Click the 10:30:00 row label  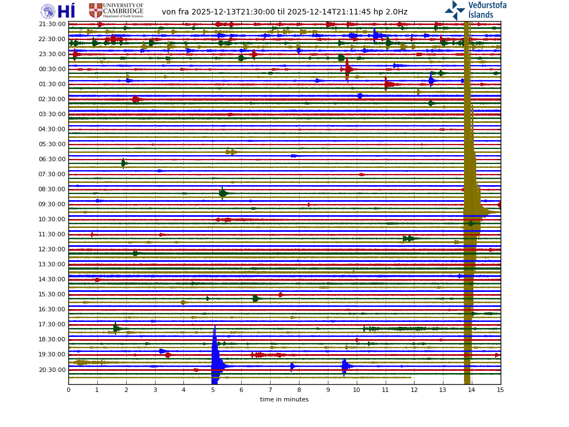point(52,219)
